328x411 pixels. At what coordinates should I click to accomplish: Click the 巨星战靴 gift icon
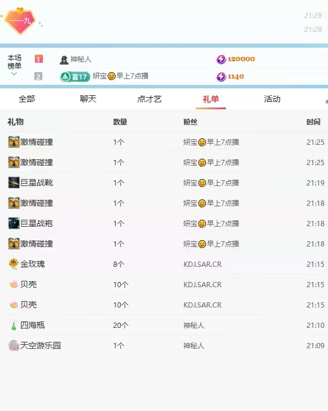tap(14, 183)
